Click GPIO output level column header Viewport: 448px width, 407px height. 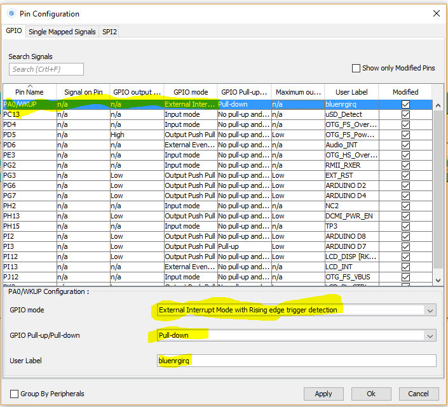click(x=137, y=92)
